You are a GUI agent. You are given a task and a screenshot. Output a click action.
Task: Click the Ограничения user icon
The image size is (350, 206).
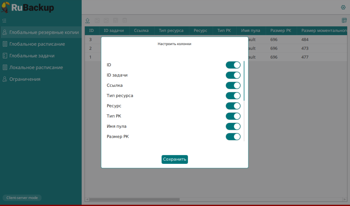click(5, 79)
